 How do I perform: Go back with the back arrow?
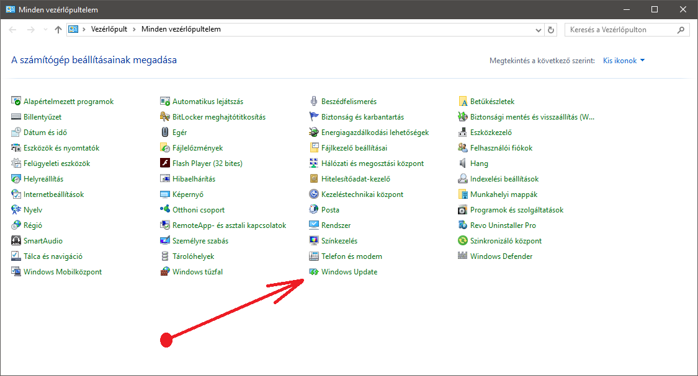pyautogui.click(x=12, y=30)
